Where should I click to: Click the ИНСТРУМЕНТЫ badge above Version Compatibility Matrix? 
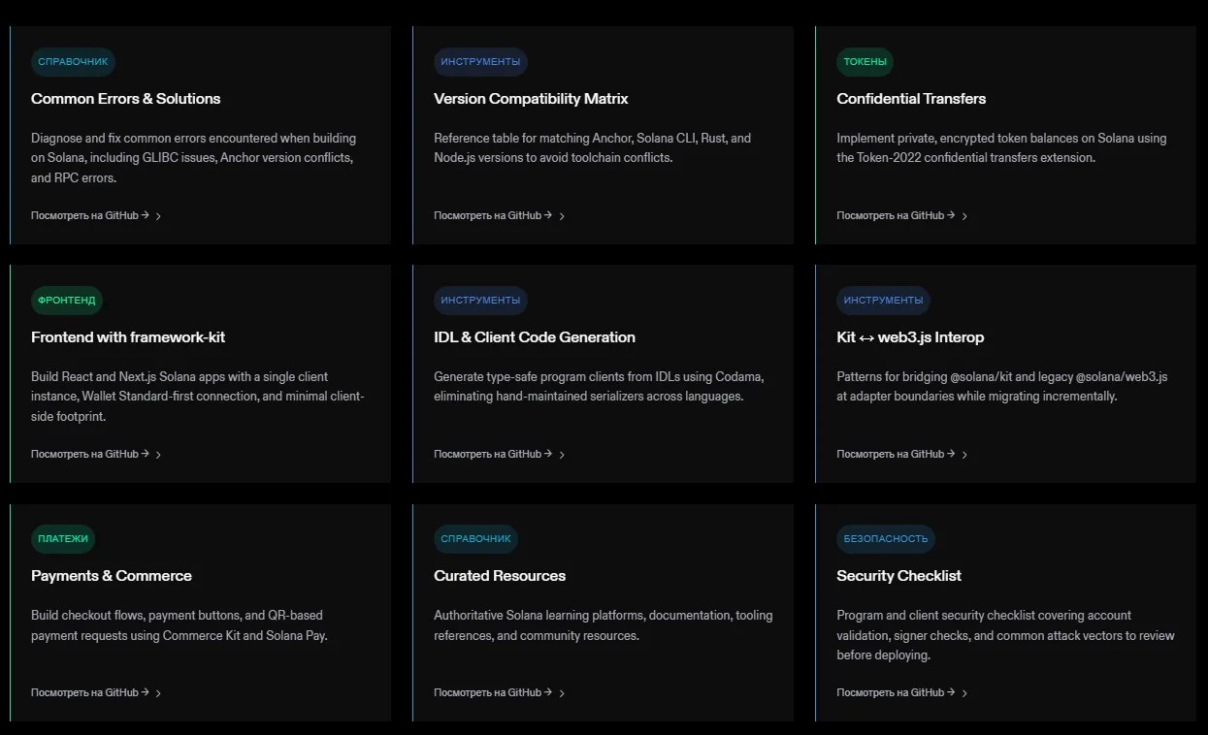pyautogui.click(x=480, y=62)
